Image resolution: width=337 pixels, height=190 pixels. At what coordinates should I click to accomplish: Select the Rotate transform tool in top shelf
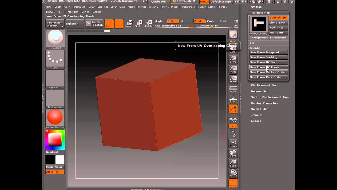click(x=148, y=24)
